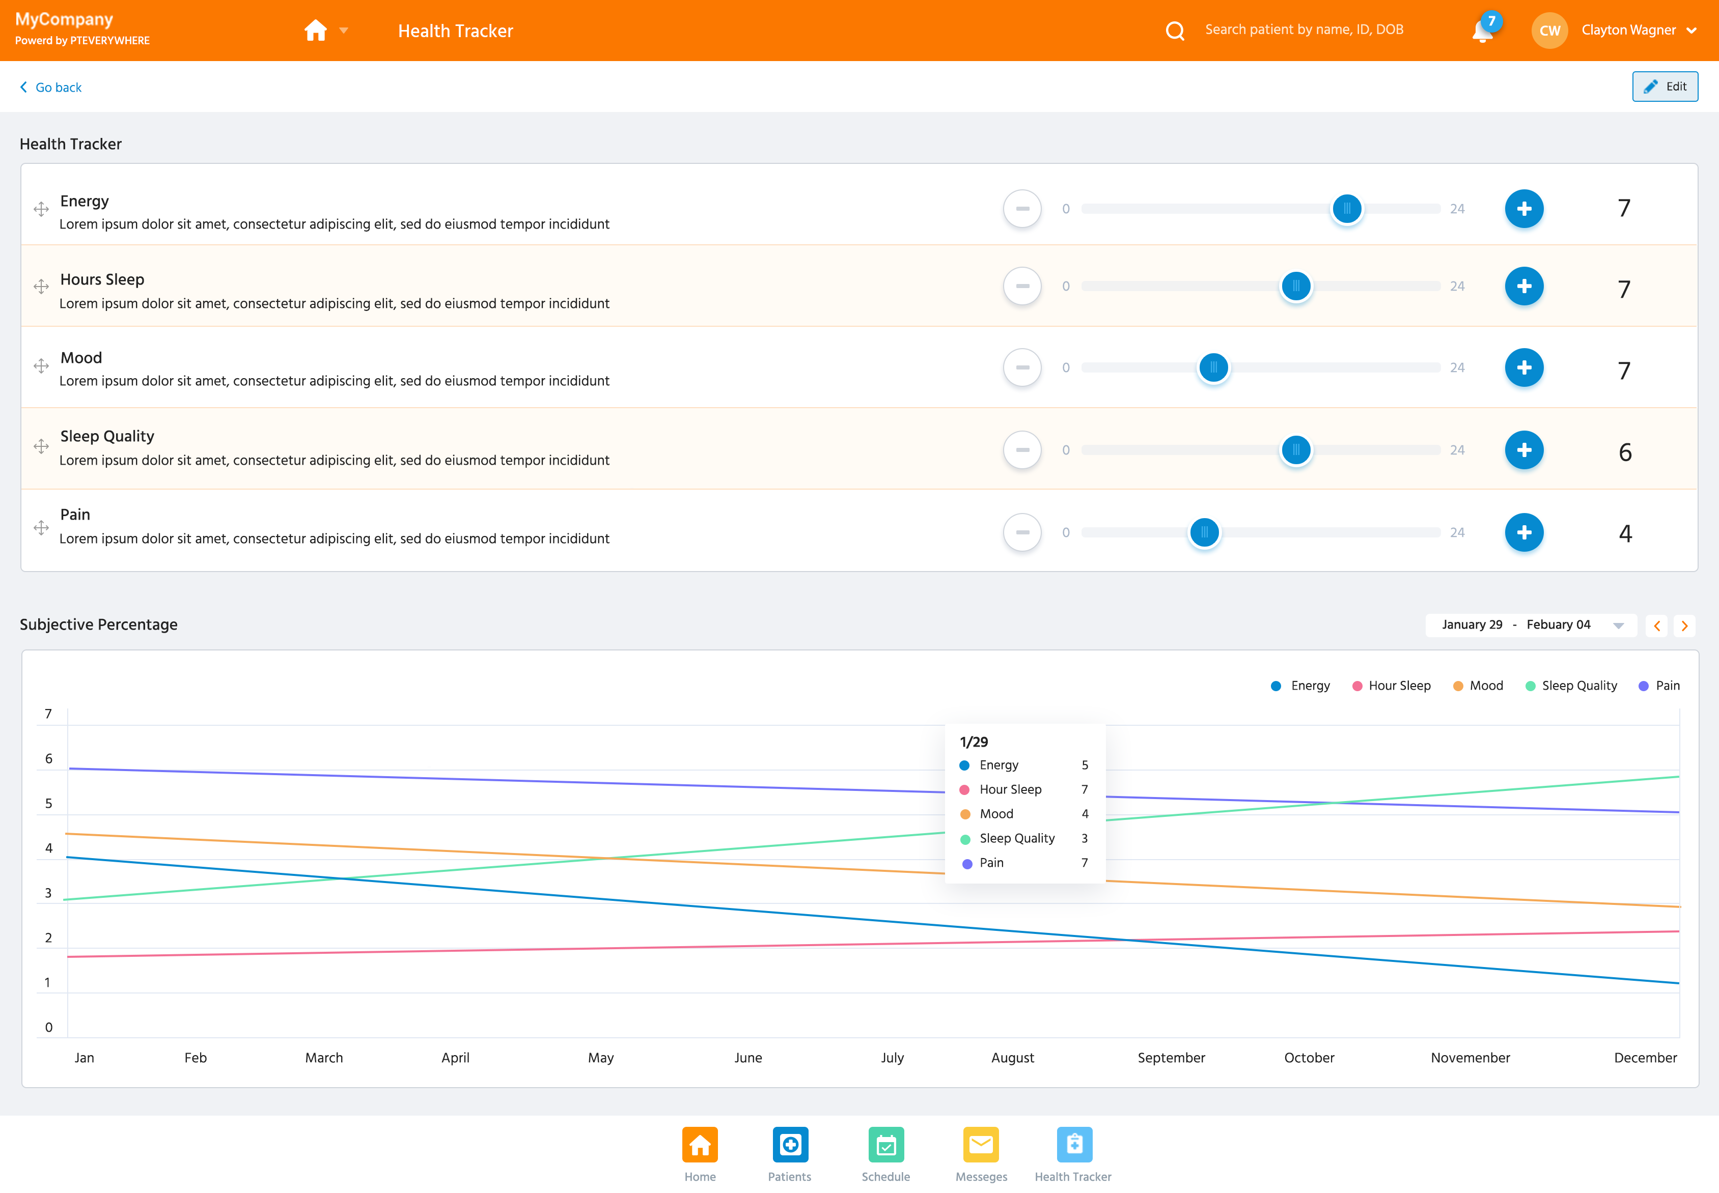Click the search magnifier icon

[1175, 31]
